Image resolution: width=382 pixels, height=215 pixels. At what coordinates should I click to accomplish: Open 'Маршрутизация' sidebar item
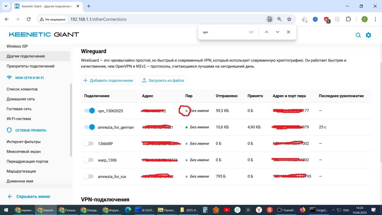[21, 171]
